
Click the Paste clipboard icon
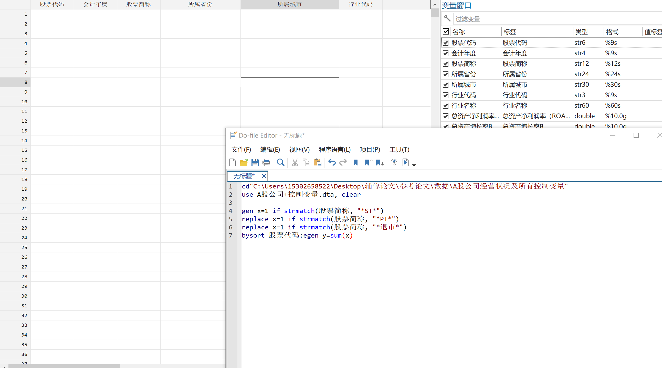point(317,162)
